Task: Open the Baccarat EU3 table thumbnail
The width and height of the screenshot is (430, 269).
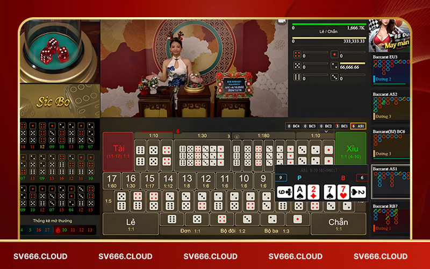Action: [391, 70]
